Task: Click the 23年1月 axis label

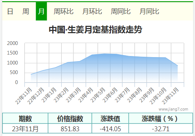Action: [x=49, y=95]
